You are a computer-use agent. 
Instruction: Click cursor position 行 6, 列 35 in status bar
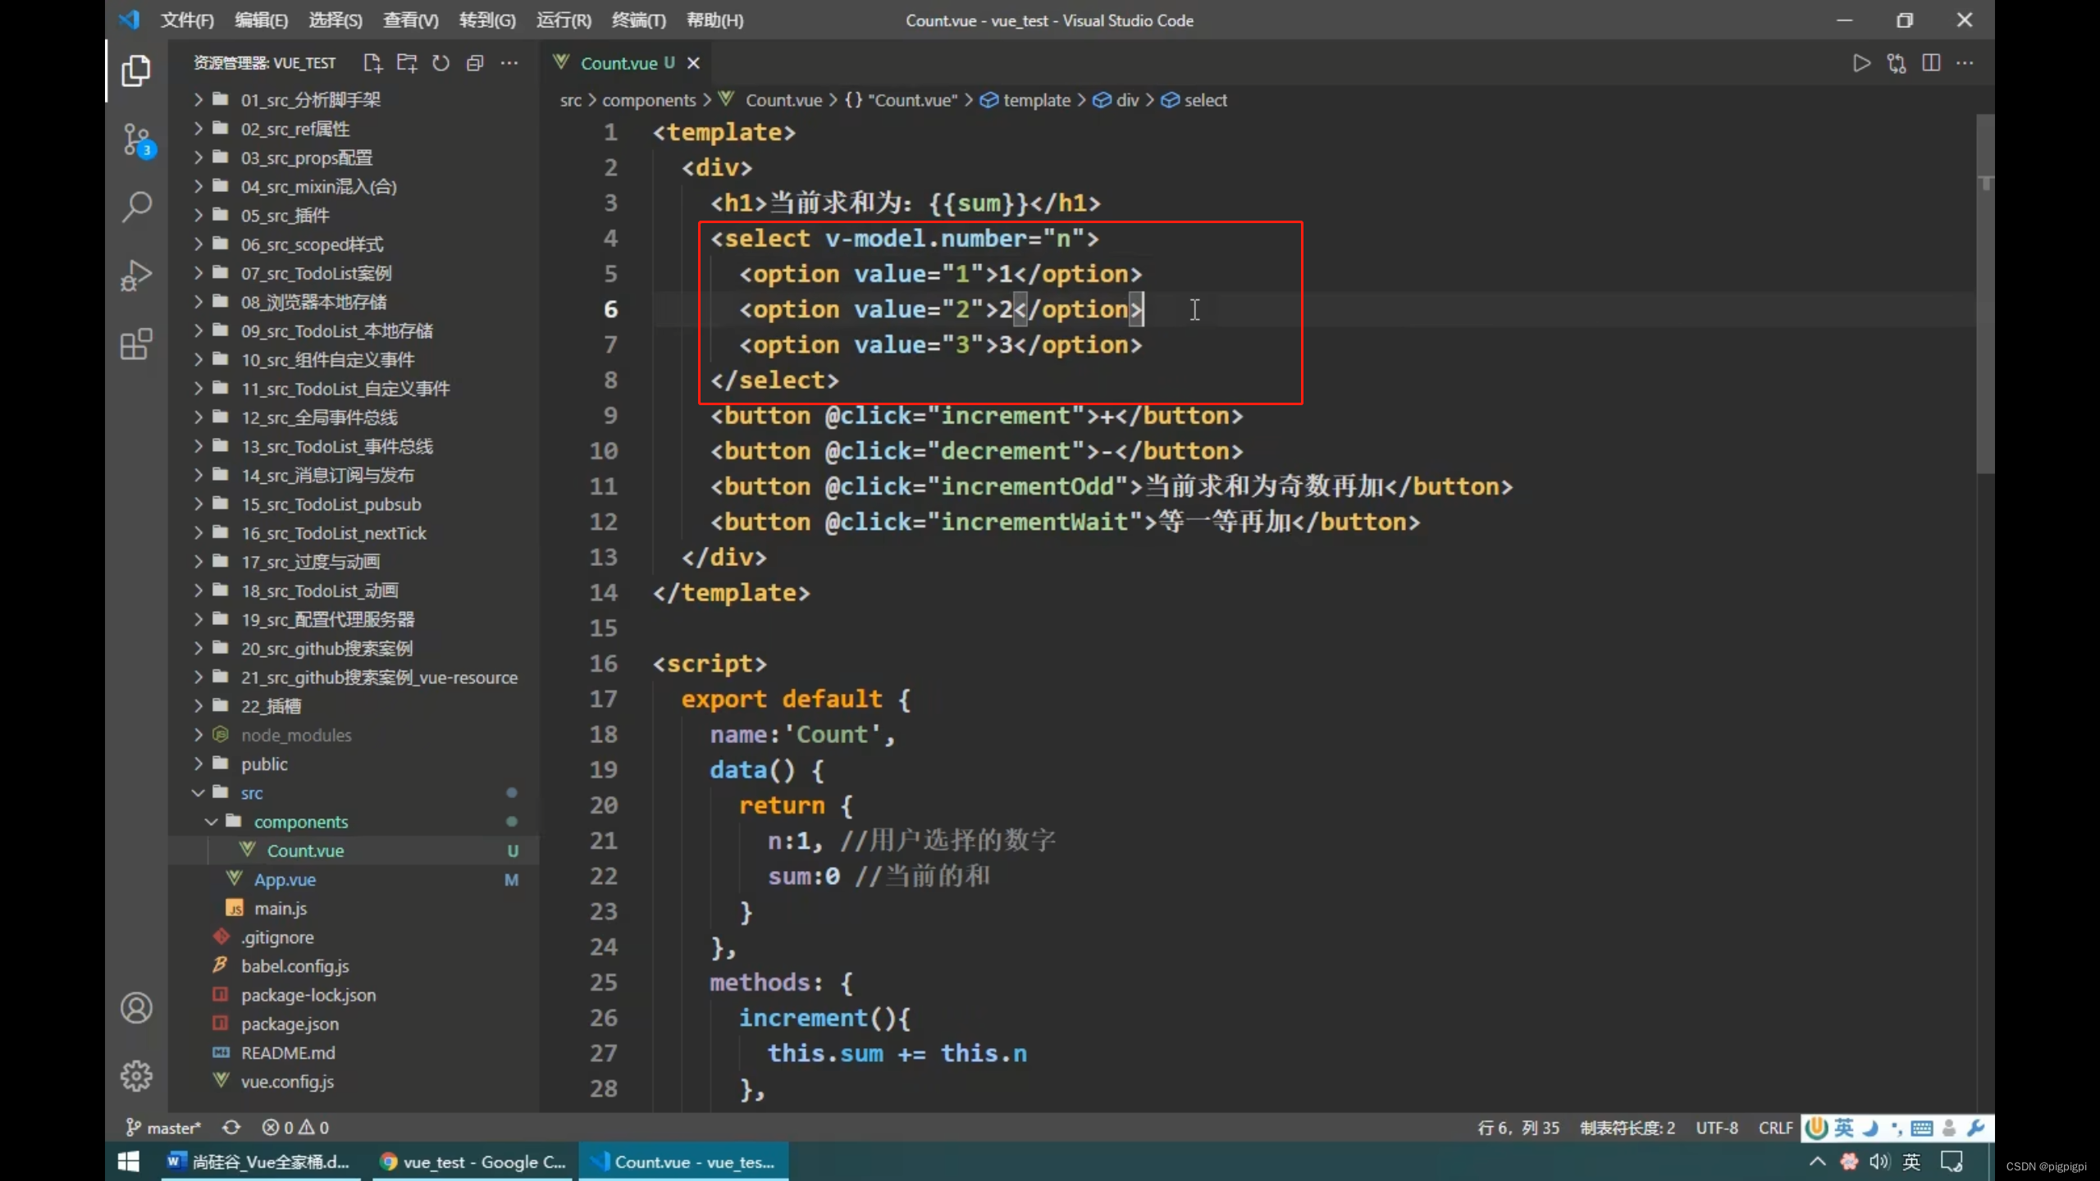coord(1518,1128)
